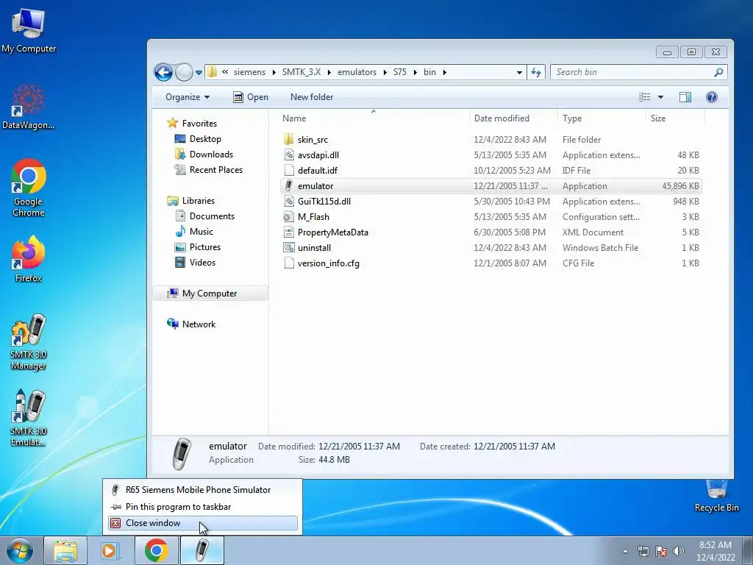Select Network in navigation pane
The width and height of the screenshot is (753, 565).
191,324
